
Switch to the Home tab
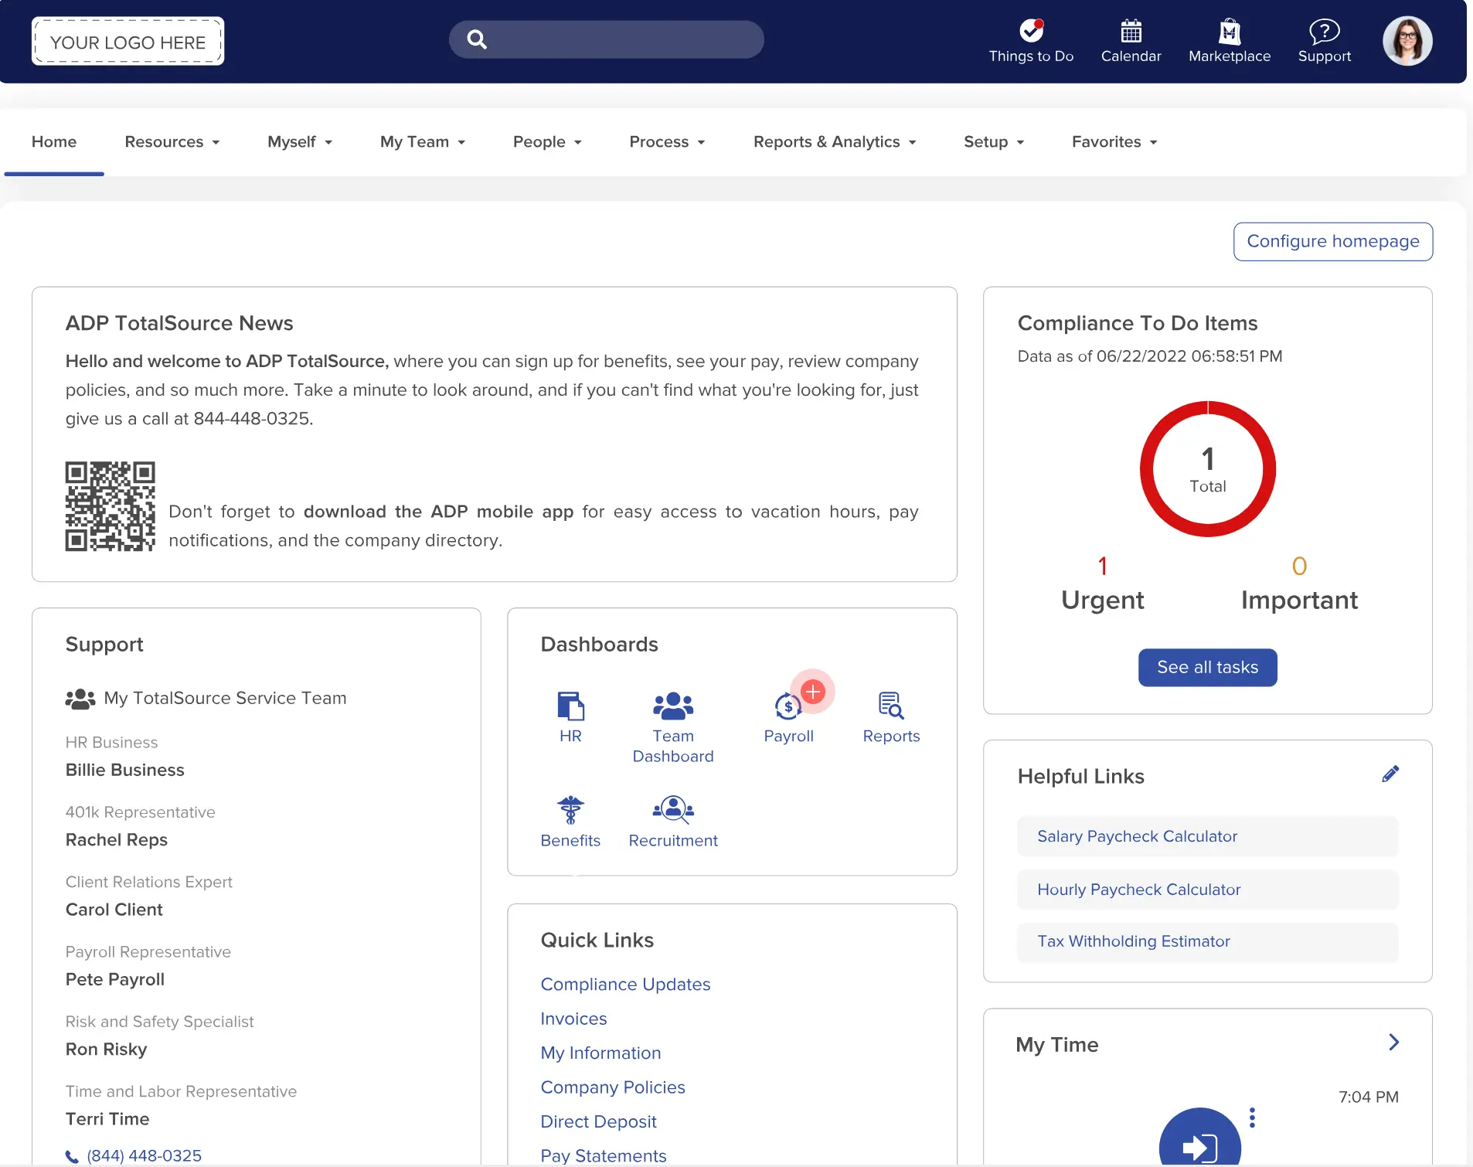point(53,142)
